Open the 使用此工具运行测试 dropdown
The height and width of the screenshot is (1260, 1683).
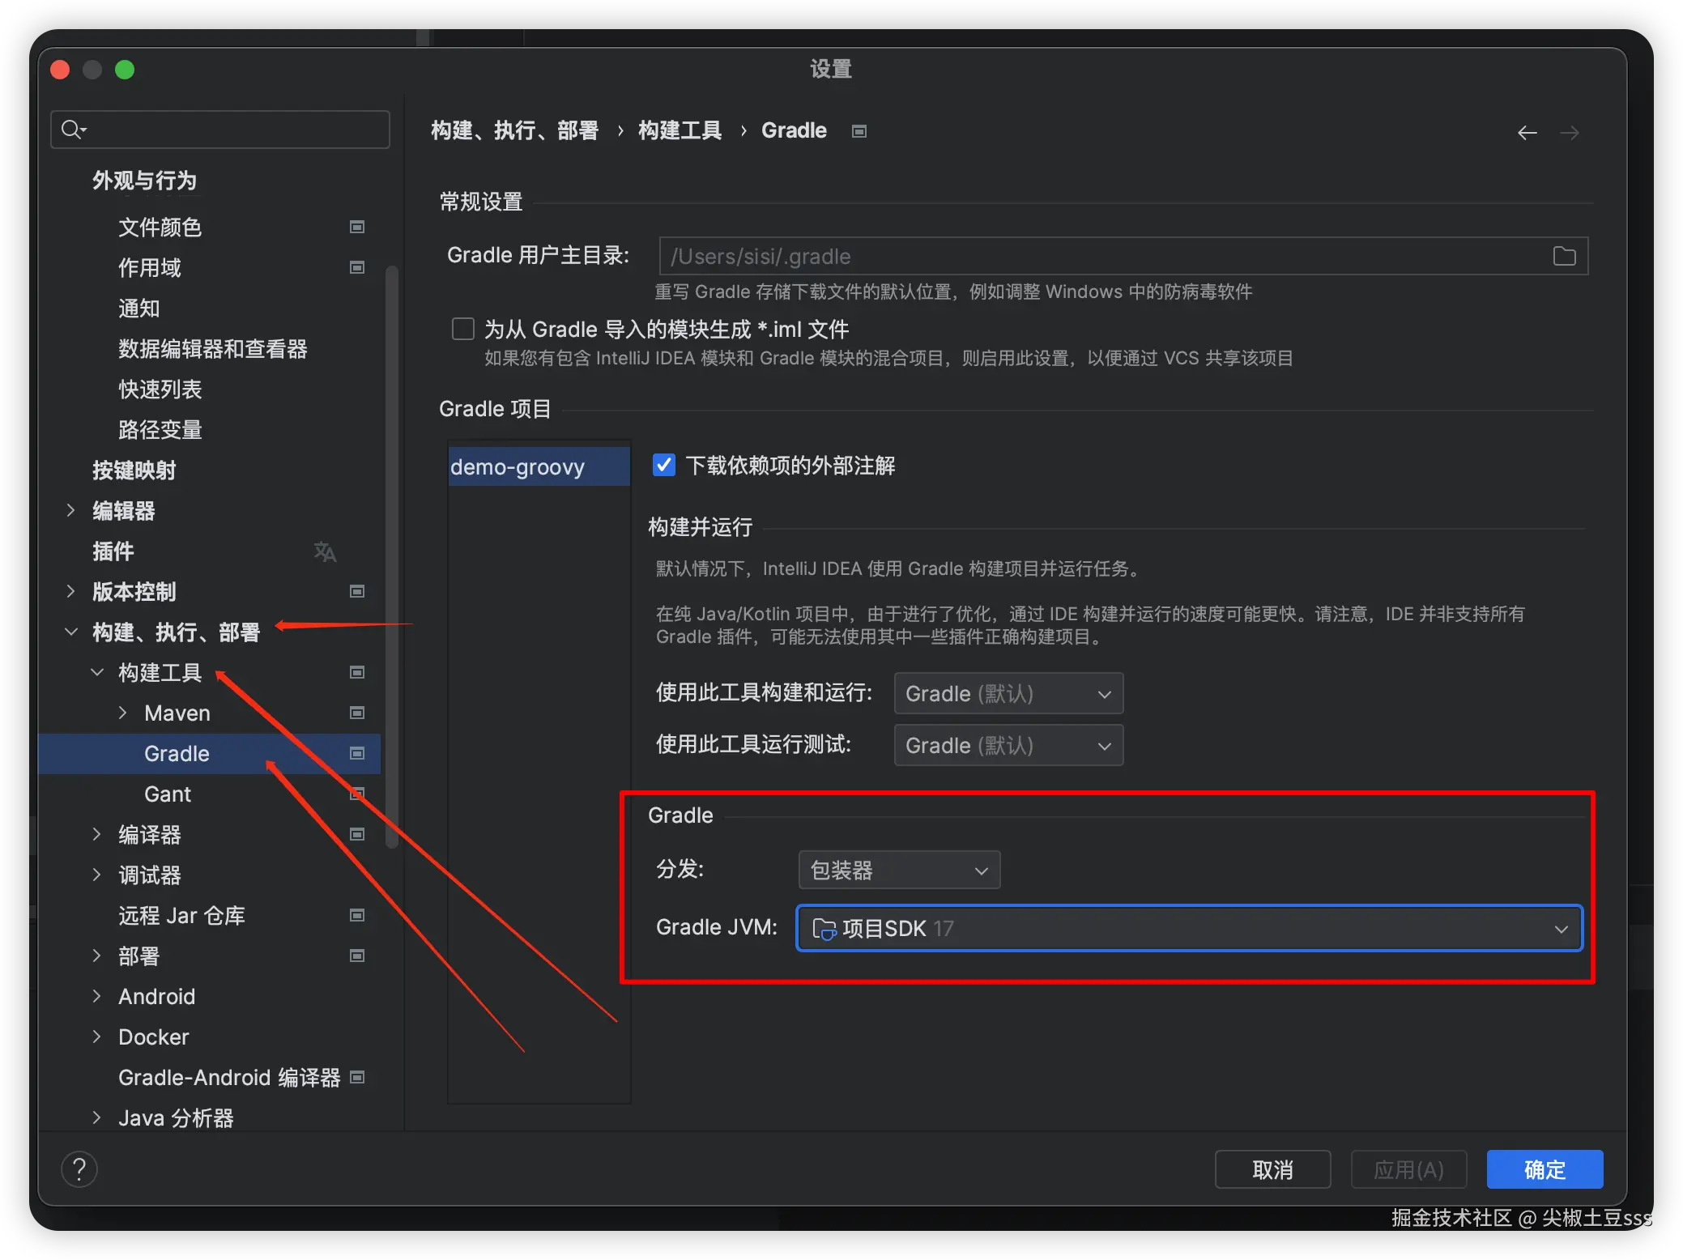click(1008, 746)
